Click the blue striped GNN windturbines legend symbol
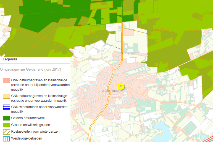The width and height of the screenshot is (213, 142). click(x=7, y=107)
